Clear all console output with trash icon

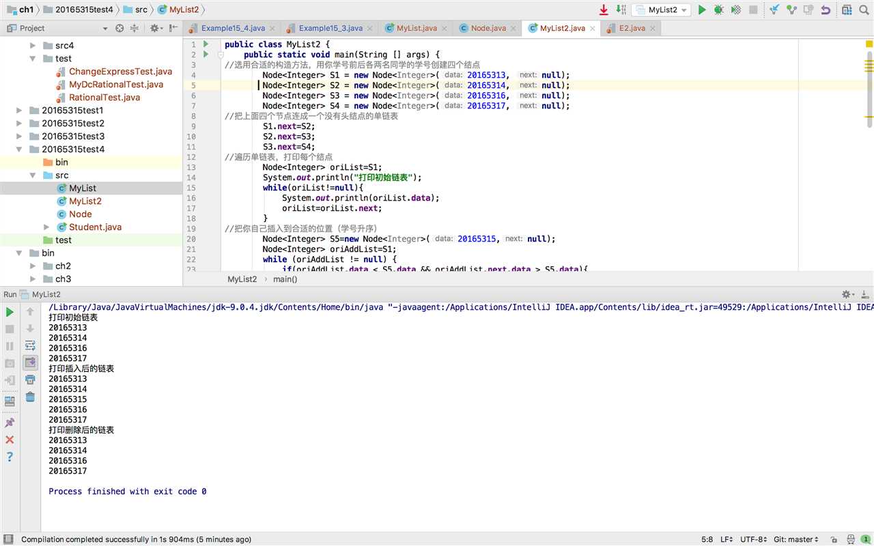click(x=30, y=397)
